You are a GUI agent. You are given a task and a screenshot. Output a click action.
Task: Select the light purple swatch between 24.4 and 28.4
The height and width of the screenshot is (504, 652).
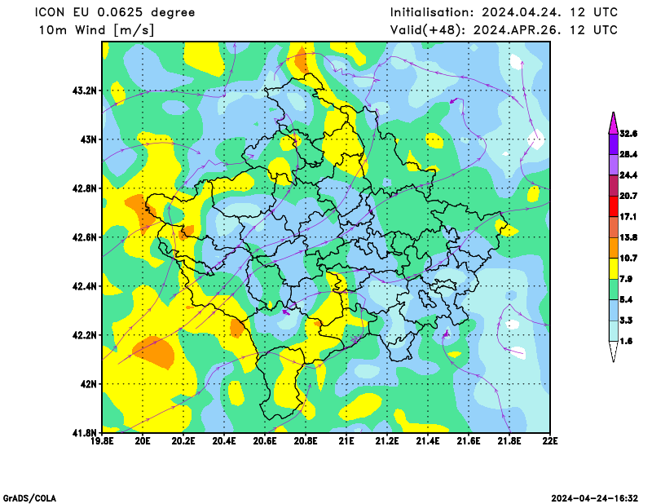click(x=614, y=165)
